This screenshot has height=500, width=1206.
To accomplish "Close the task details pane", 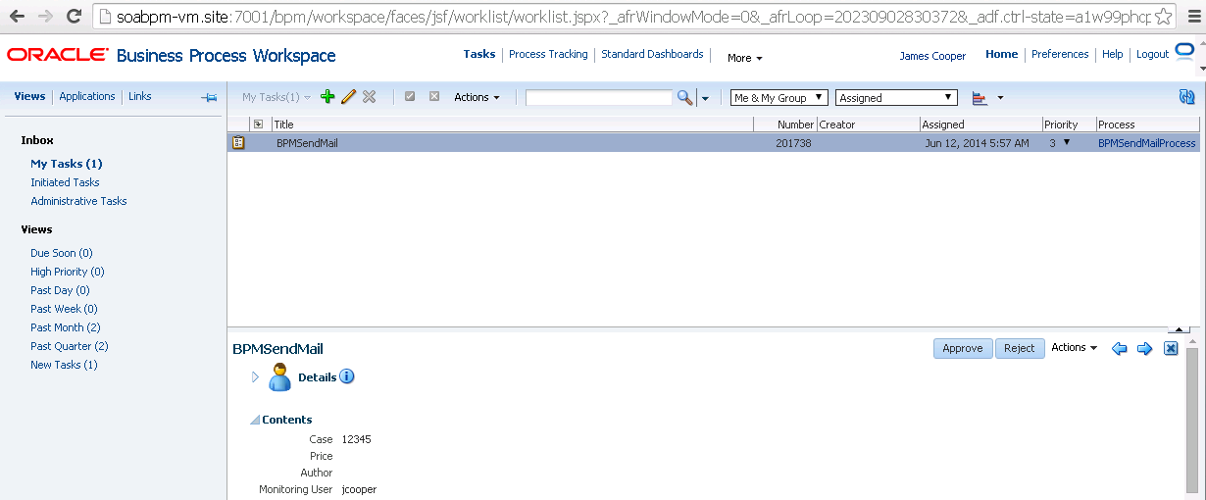I will 1171,349.
